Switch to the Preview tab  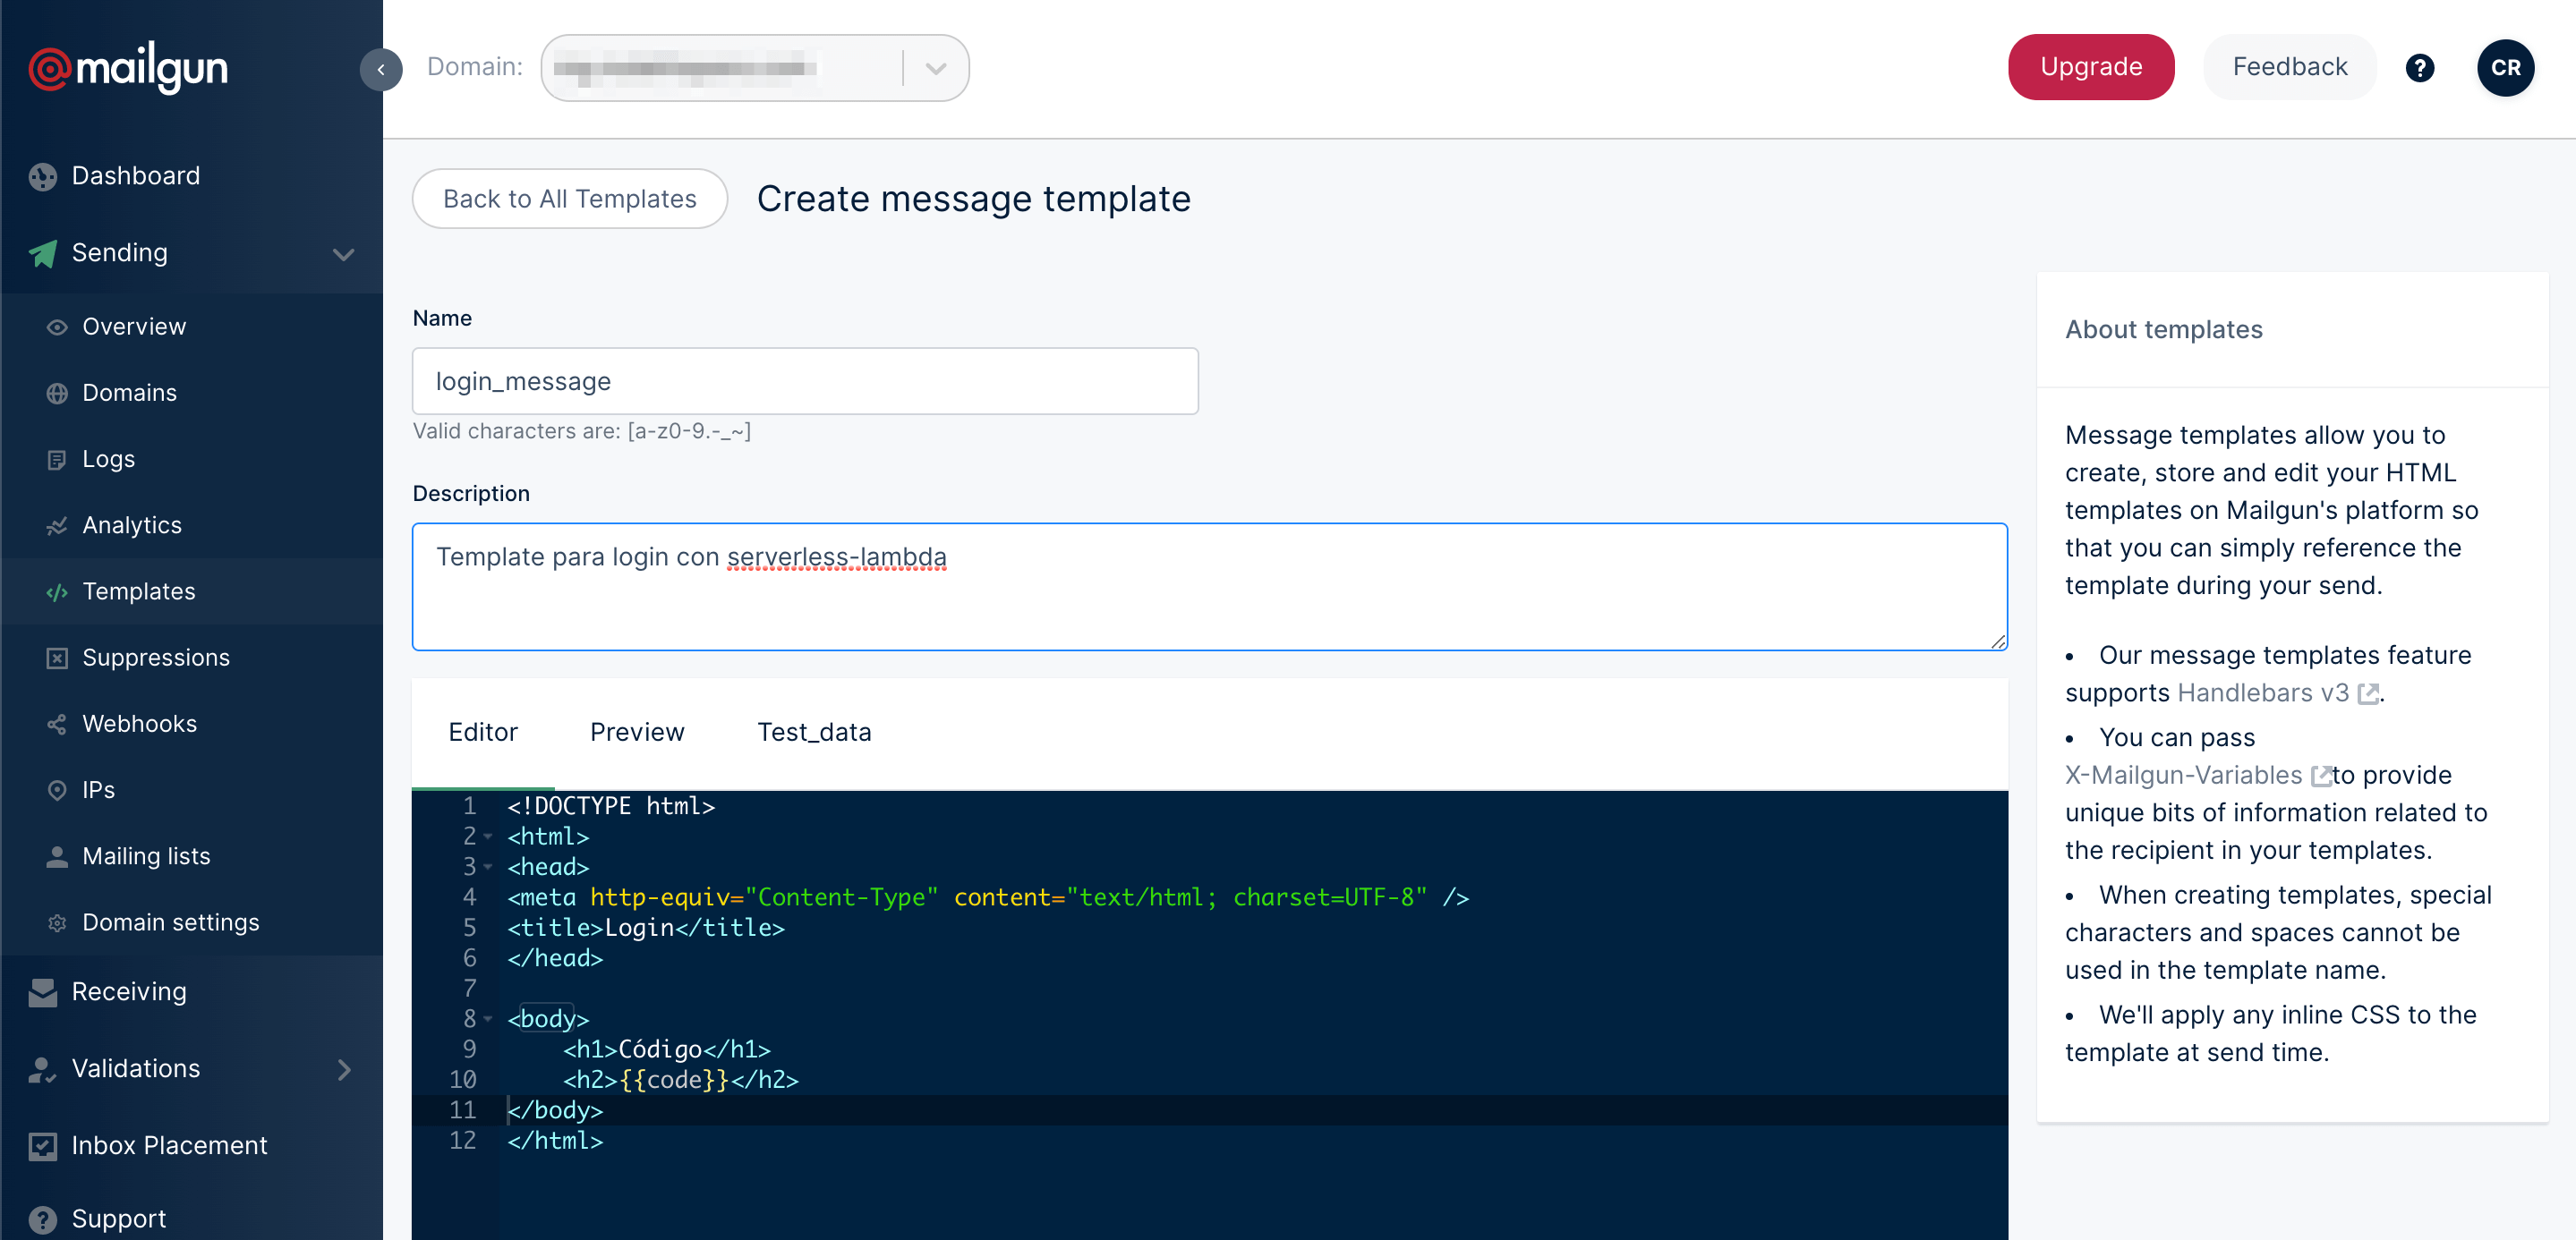(x=637, y=733)
